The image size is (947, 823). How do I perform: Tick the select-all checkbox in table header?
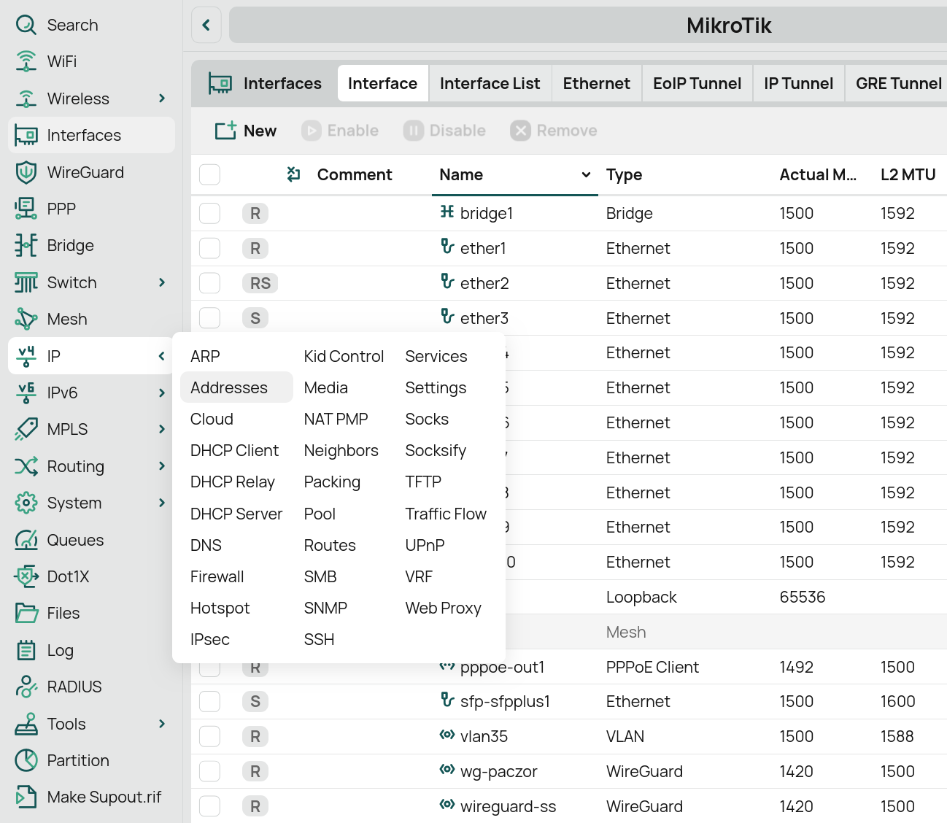[210, 174]
